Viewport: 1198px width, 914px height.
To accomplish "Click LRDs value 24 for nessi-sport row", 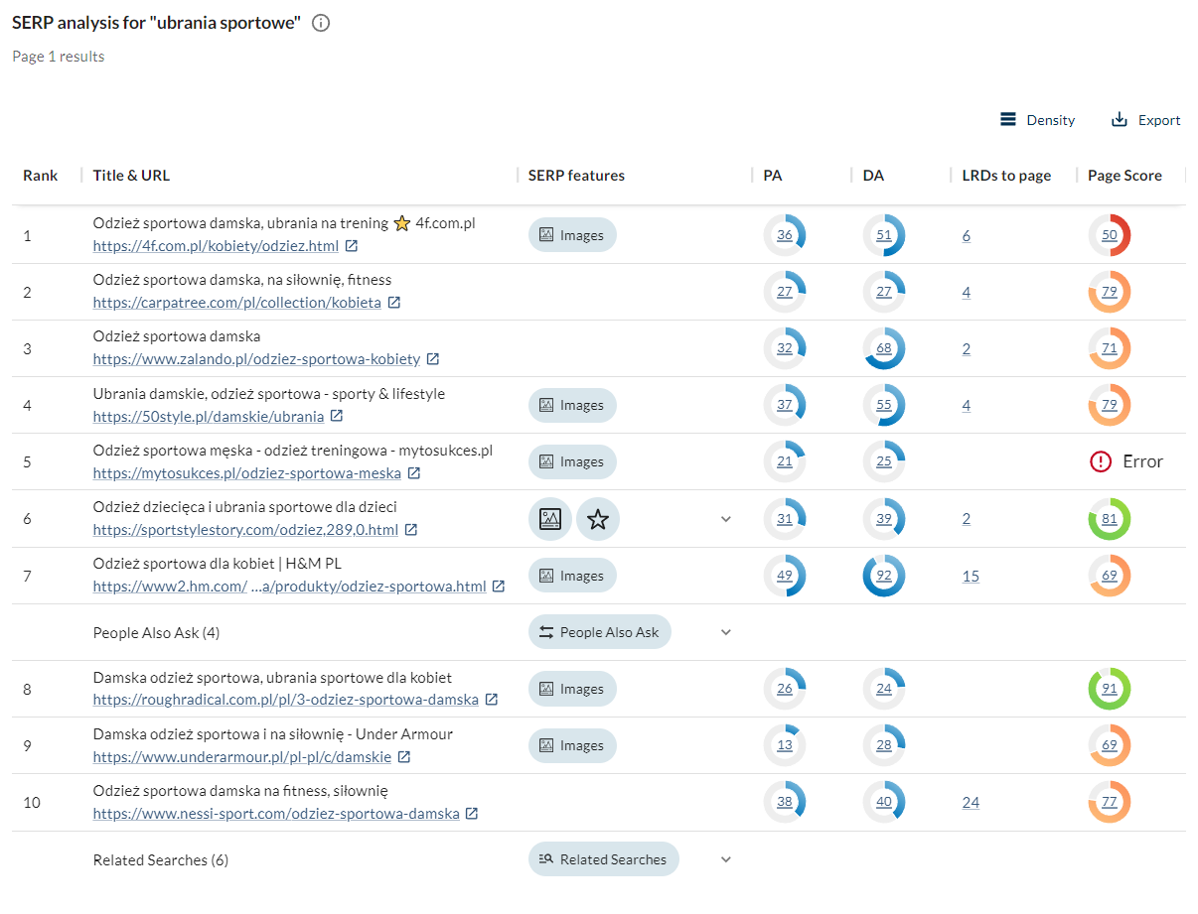I will coord(971,802).
